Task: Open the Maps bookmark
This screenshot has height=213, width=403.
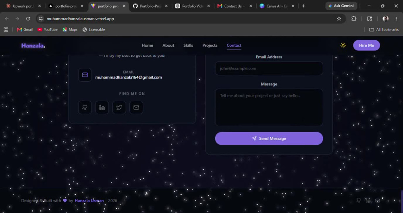Action: coord(70,29)
